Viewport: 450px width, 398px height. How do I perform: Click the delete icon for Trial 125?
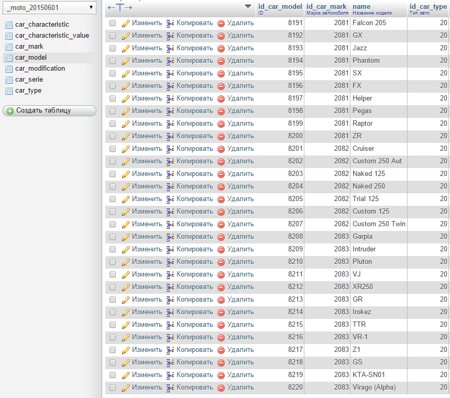[221, 200]
